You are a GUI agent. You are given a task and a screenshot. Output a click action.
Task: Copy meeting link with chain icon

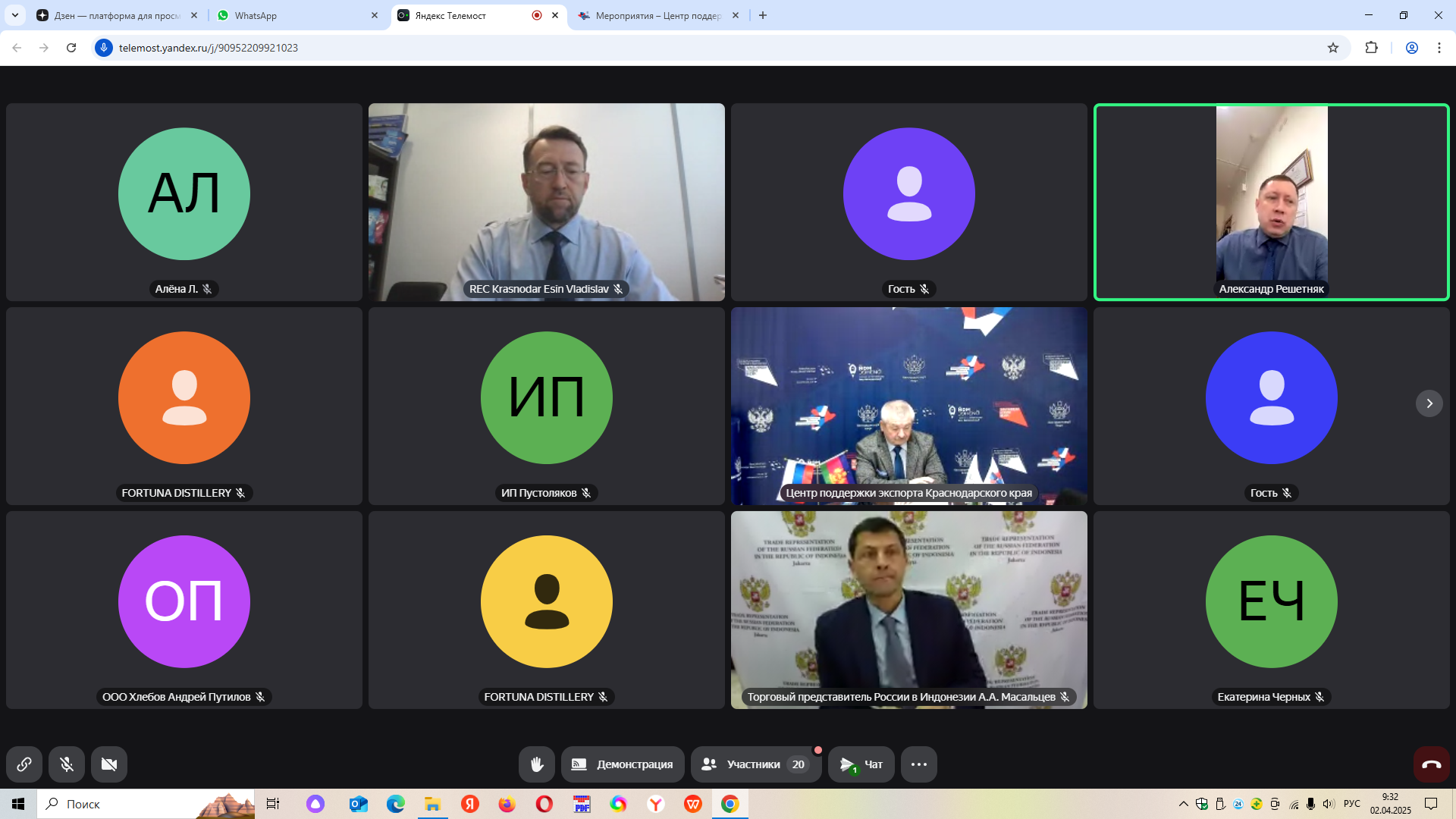24,764
